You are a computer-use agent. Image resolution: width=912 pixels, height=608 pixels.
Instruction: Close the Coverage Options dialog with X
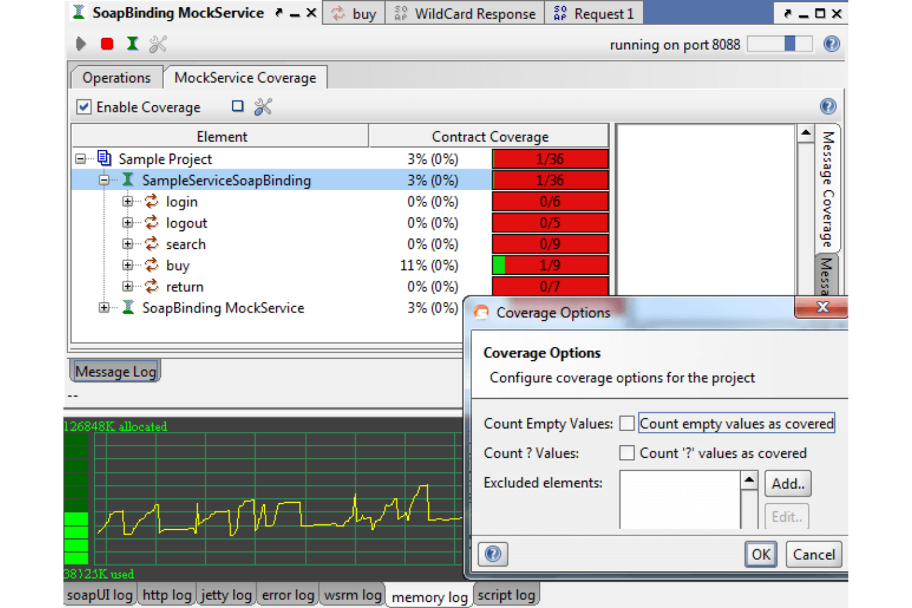coord(822,307)
